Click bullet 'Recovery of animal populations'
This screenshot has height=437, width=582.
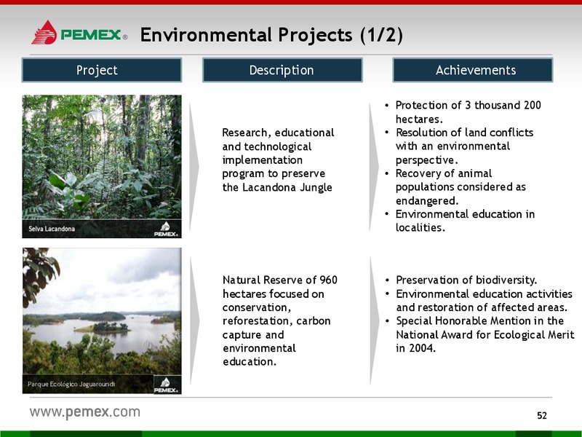456,187
